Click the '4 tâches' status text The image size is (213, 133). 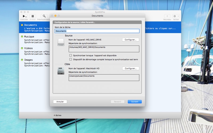point(58,115)
